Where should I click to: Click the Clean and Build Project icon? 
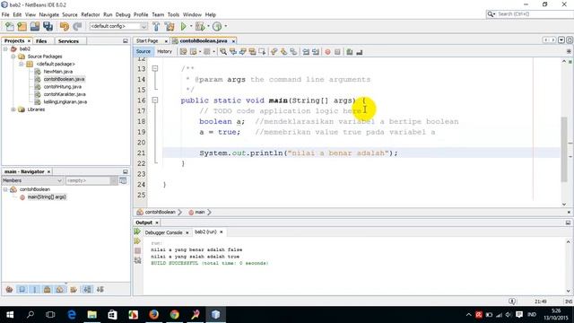click(170, 26)
